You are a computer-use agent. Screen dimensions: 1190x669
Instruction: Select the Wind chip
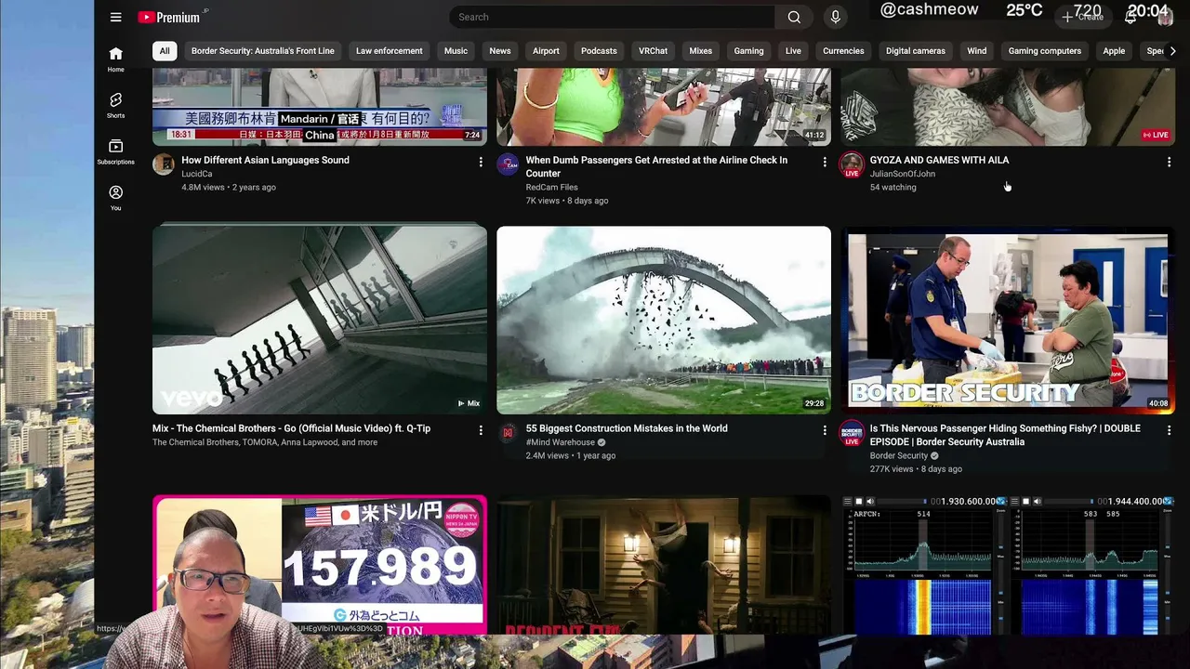(x=976, y=51)
